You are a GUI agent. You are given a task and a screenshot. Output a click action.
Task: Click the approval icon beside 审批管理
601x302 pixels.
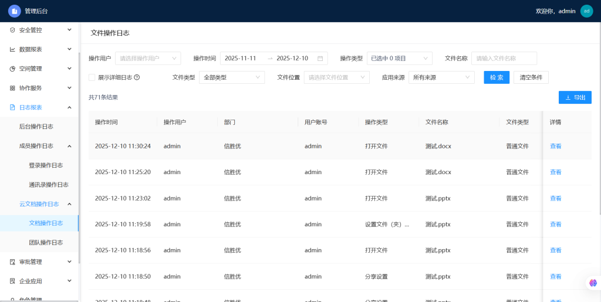tap(12, 262)
